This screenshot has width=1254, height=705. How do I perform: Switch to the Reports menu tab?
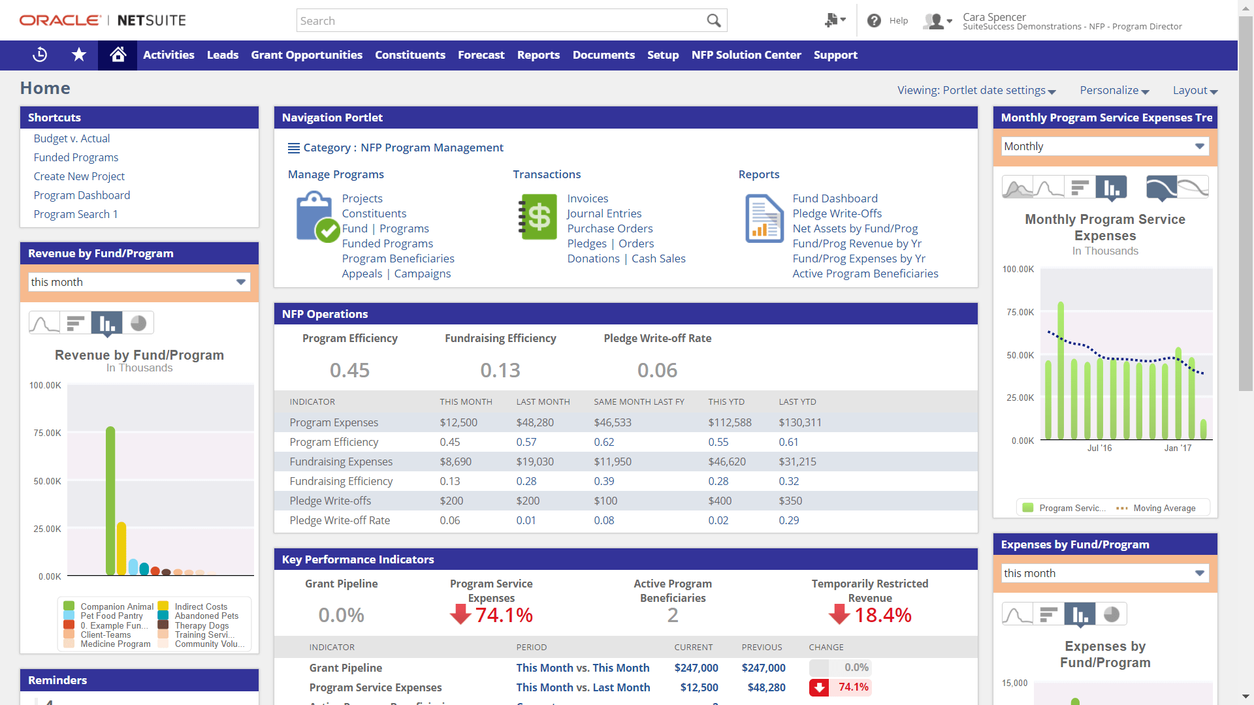tap(538, 55)
